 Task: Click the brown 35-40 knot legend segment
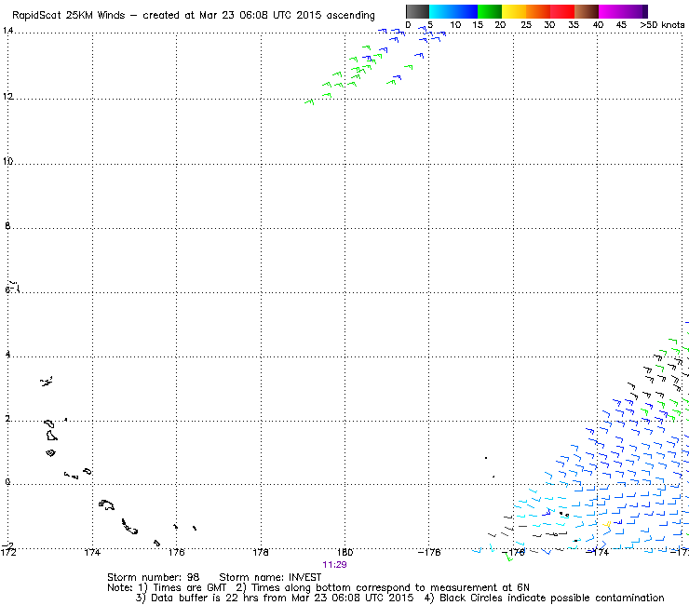coord(587,11)
